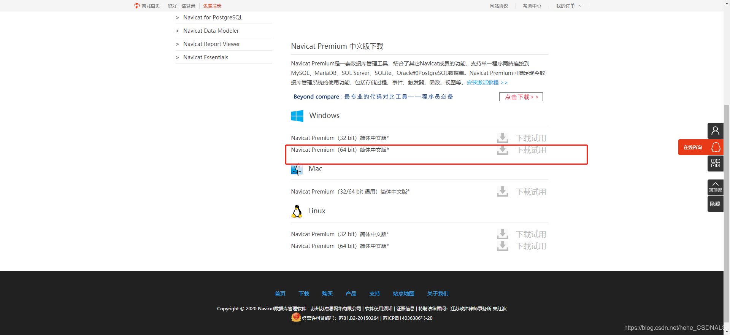
Task: Open 网站协议 in the top bar
Action: tap(499, 6)
